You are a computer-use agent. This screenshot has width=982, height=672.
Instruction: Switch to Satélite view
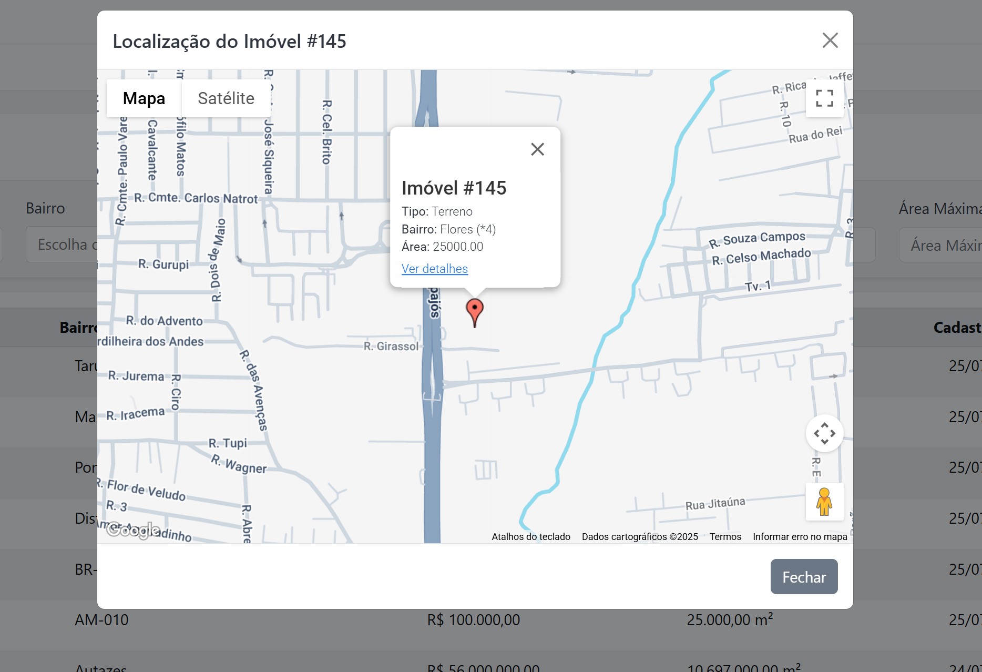226,98
